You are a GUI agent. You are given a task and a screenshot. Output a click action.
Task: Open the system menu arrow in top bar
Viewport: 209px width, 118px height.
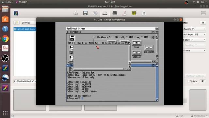[x=206, y=2]
